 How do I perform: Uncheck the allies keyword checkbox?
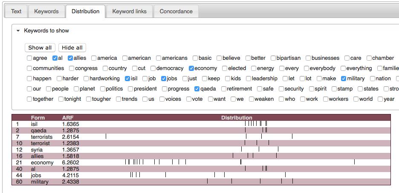pyautogui.click(x=70, y=58)
